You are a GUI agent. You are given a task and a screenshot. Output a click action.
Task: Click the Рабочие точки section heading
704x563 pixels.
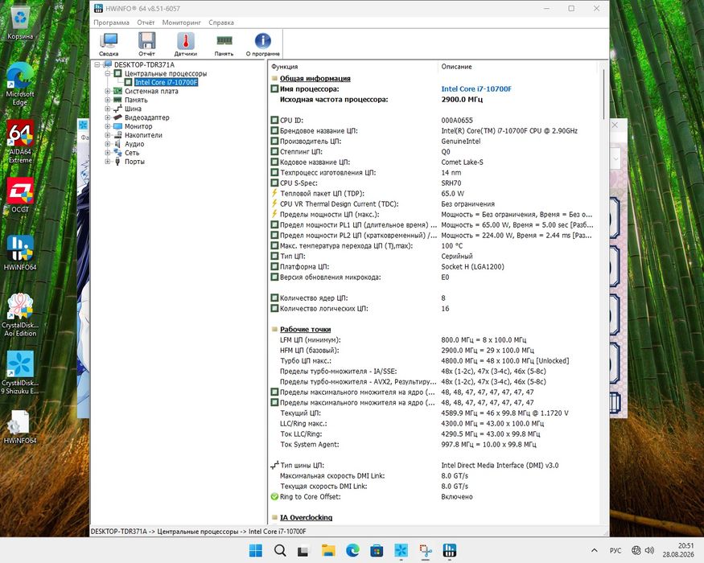click(x=305, y=330)
